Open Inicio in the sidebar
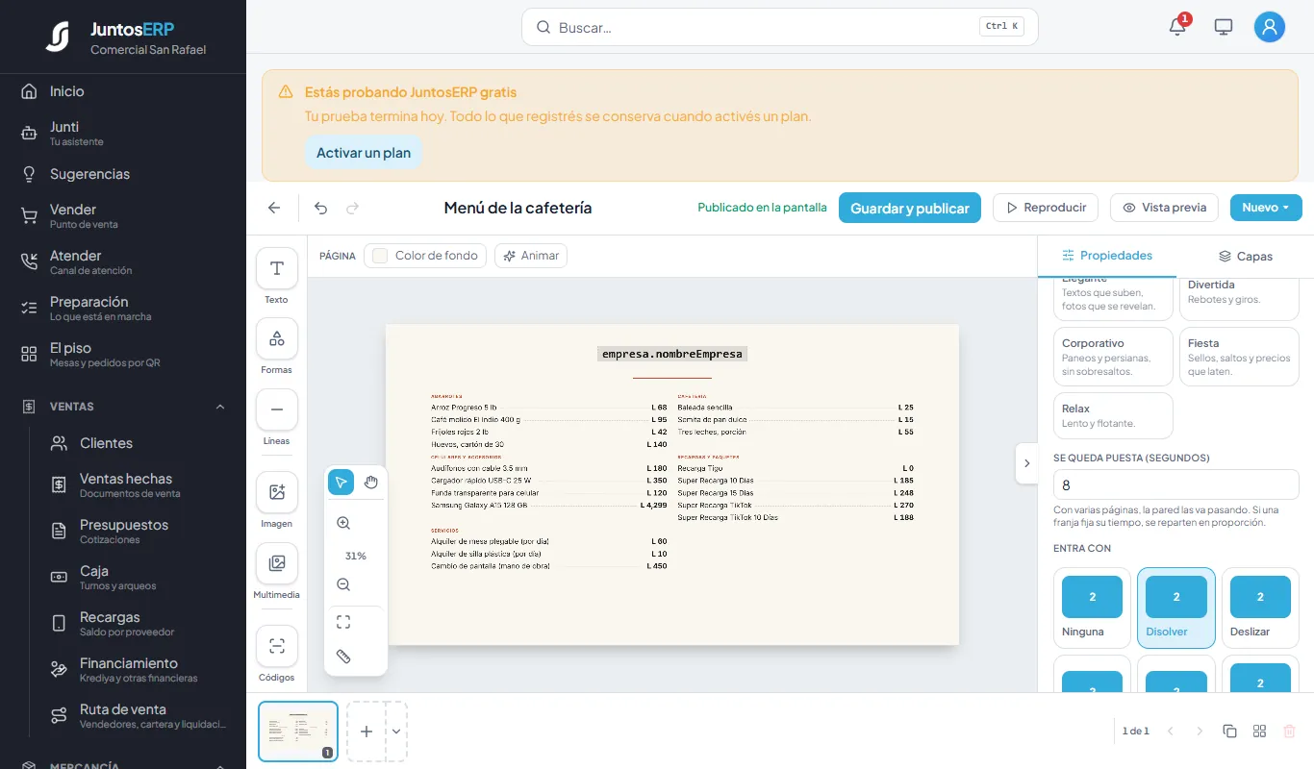The width and height of the screenshot is (1314, 769). [67, 91]
